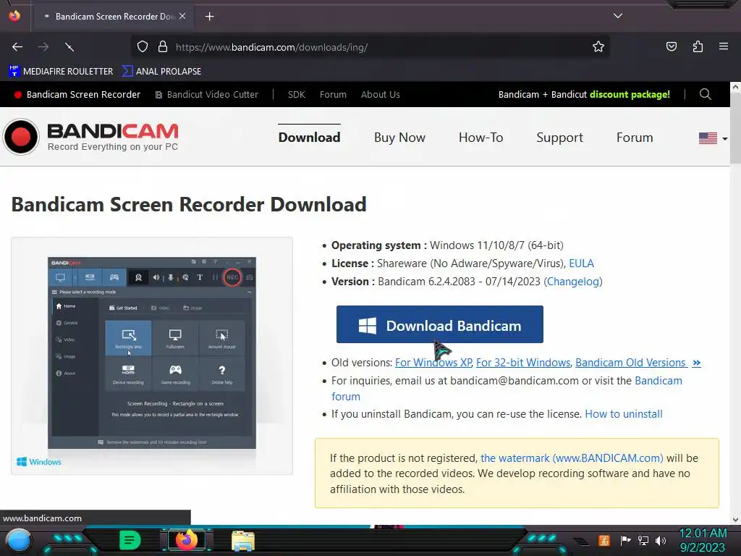Viewport: 741px width, 556px height.
Task: Open Bandicut Video Cutter link
Action: point(207,95)
